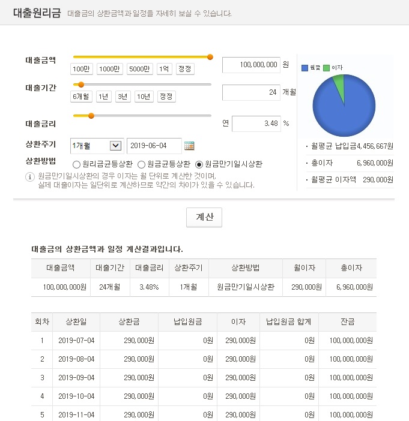Click the 월이자 summary column header
409x421 pixels.
point(304,268)
